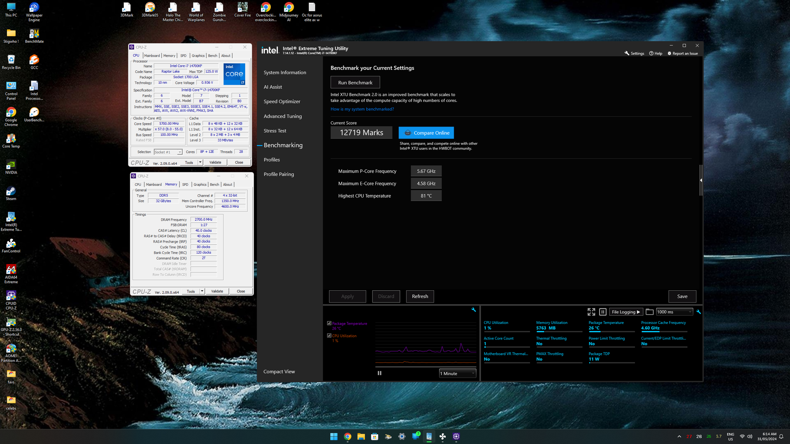Open the graph settings wrench icon
This screenshot has width=790, height=444.
click(x=474, y=310)
